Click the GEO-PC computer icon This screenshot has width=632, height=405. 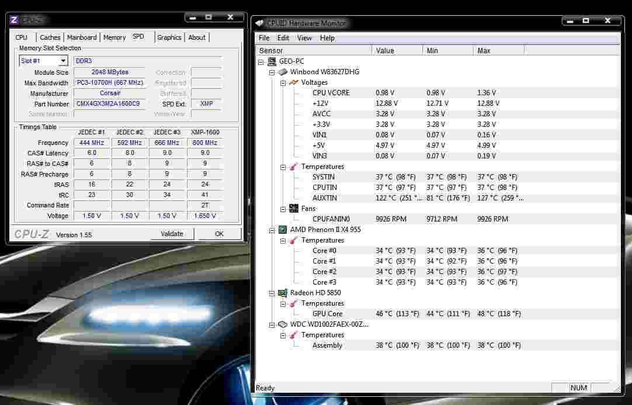click(x=272, y=61)
